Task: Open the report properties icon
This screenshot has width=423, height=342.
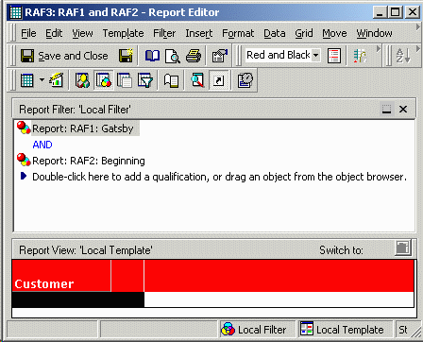Action: tap(220, 56)
